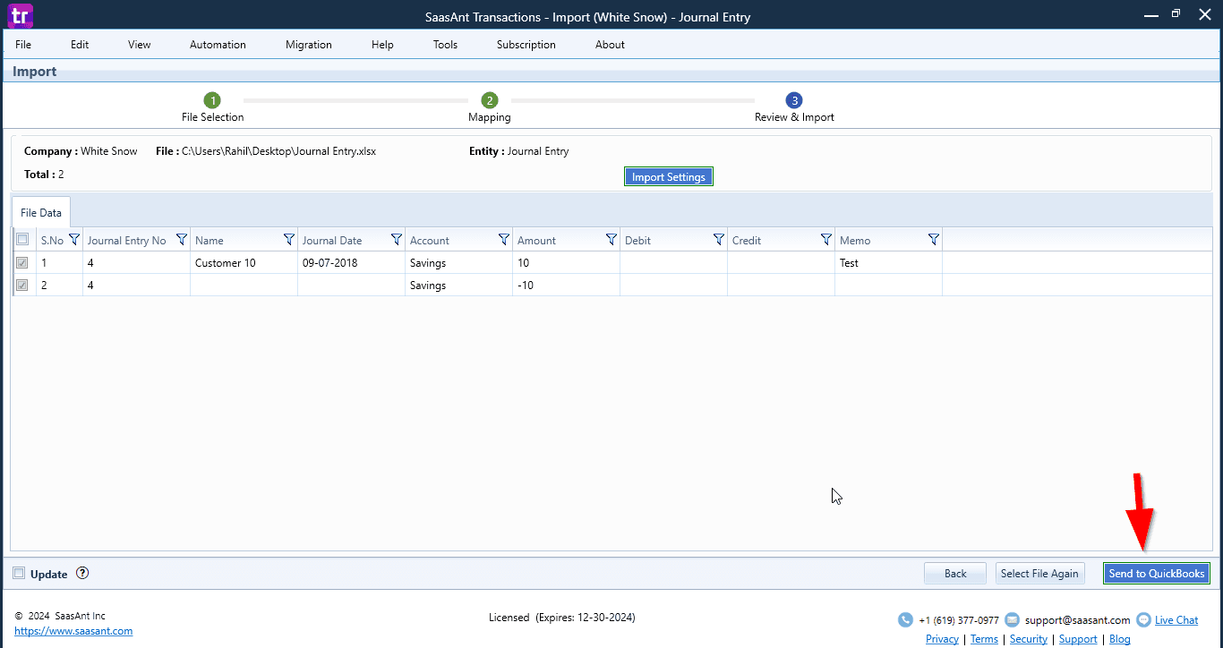Open the Credit column filter icon
The height and width of the screenshot is (648, 1223).
pyautogui.click(x=826, y=240)
